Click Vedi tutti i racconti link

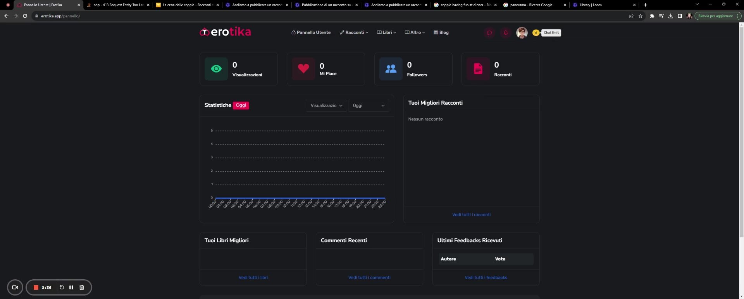[x=471, y=215]
